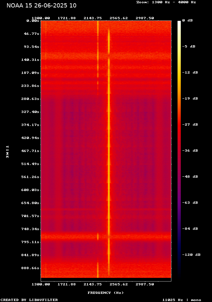Click the "467.71s" time label
212x302 pixels.
pos(30,151)
